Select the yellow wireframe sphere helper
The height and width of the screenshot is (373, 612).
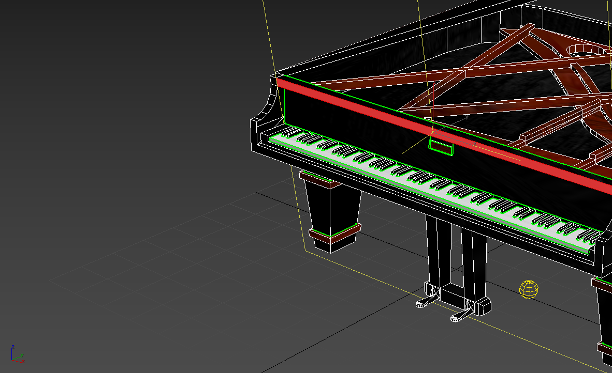click(529, 289)
